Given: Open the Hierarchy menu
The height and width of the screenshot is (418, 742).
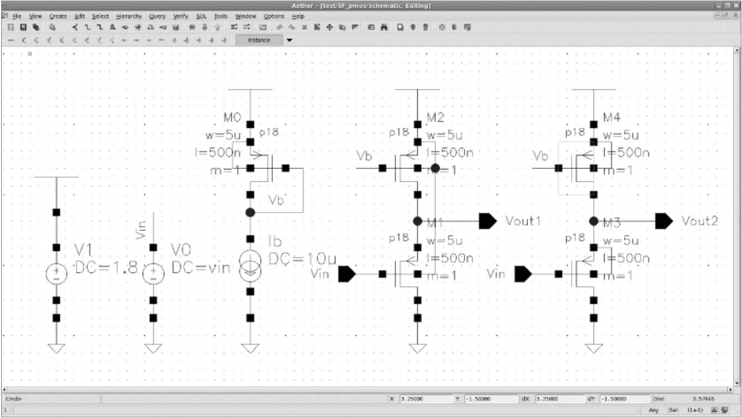Looking at the screenshot, I should 128,16.
